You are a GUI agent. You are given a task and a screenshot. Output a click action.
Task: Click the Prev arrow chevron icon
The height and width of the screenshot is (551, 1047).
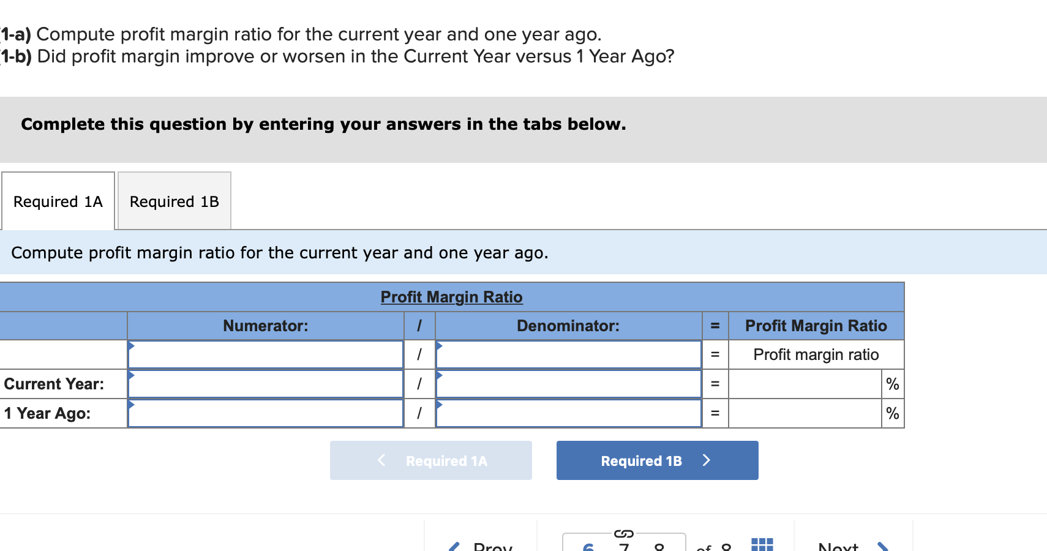tap(454, 547)
